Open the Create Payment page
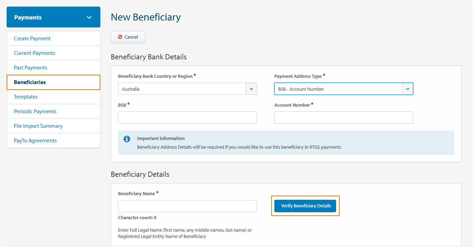Screen dimensions: 474x248 (x=32, y=38)
